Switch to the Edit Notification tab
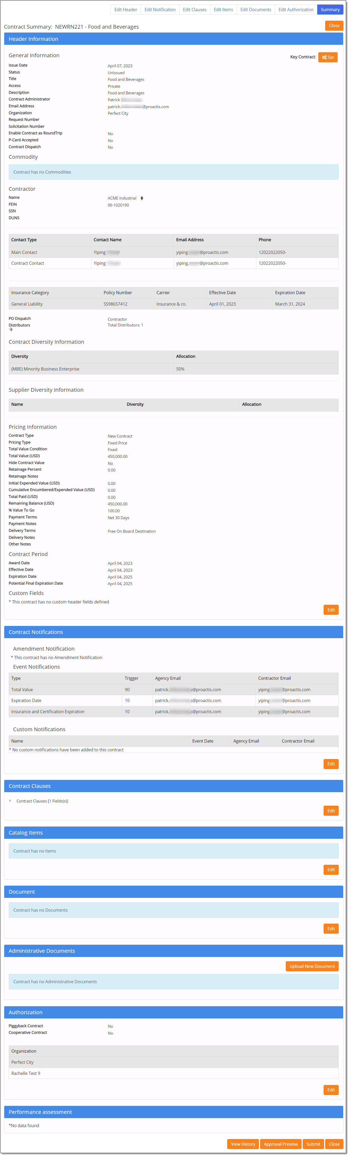Screen dimensions: 349x1156 (160, 10)
